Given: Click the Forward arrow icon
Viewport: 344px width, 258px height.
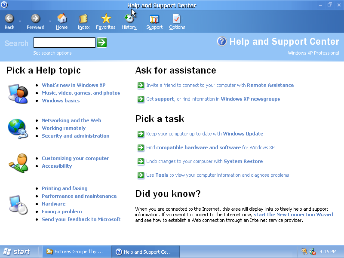Looking at the screenshot, I should 35,18.
